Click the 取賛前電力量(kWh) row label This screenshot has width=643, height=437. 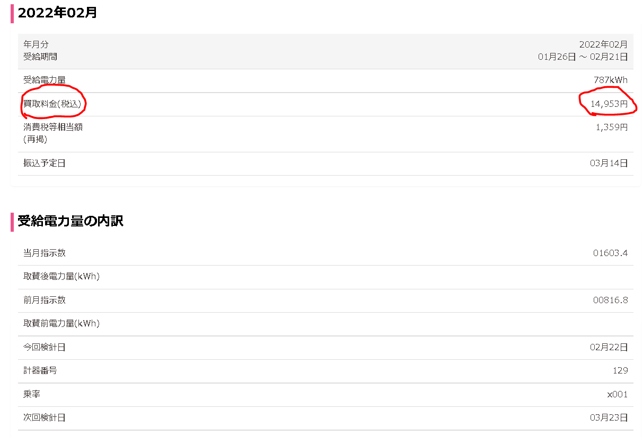coord(61,323)
